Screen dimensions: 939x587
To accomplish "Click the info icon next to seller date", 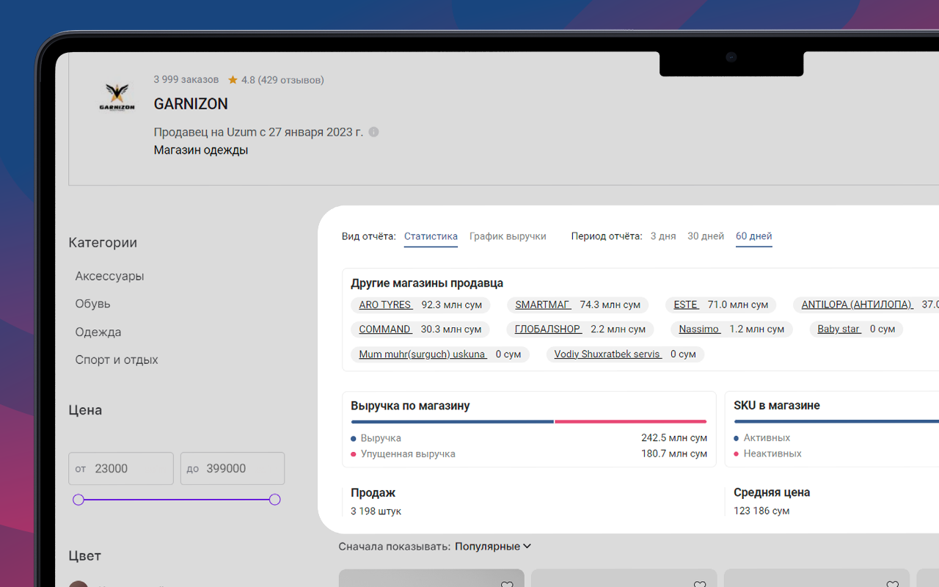I will coord(373,132).
